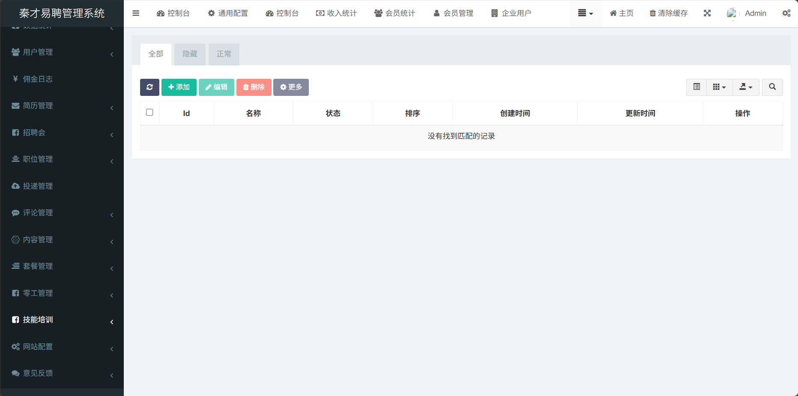This screenshot has width=798, height=396.
Task: Go to 主页 home link
Action: point(622,13)
